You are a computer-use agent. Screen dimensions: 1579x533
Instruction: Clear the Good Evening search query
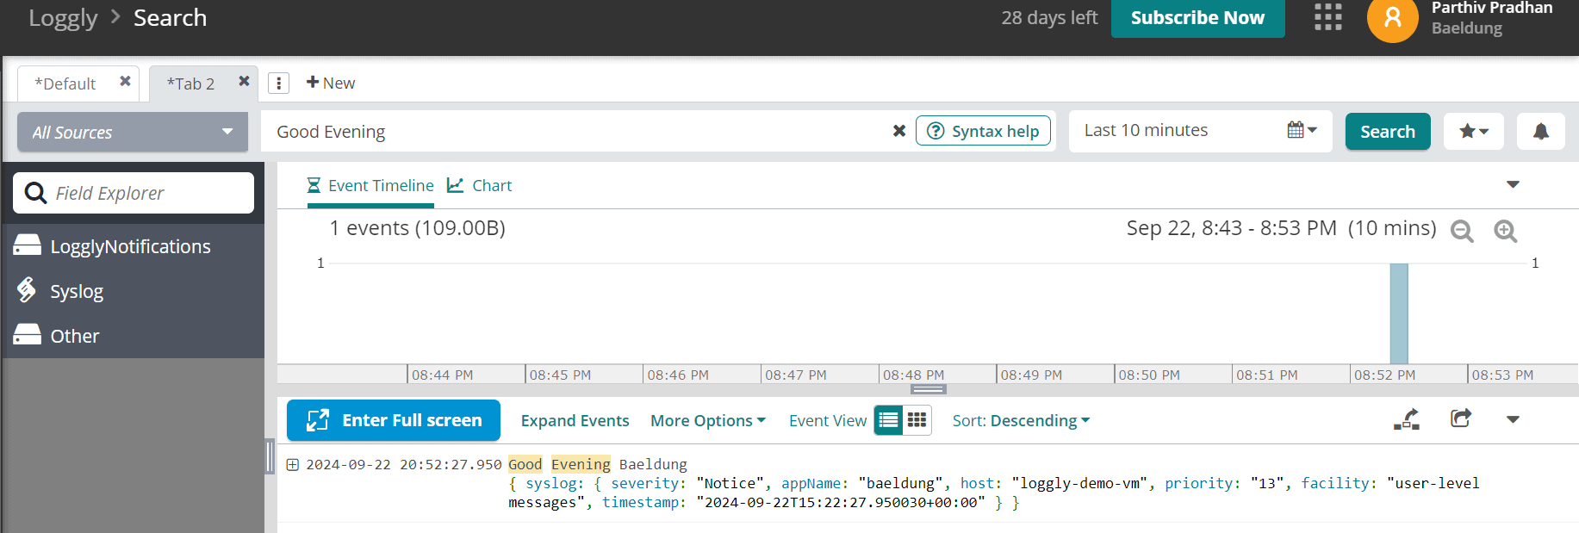[x=898, y=131]
